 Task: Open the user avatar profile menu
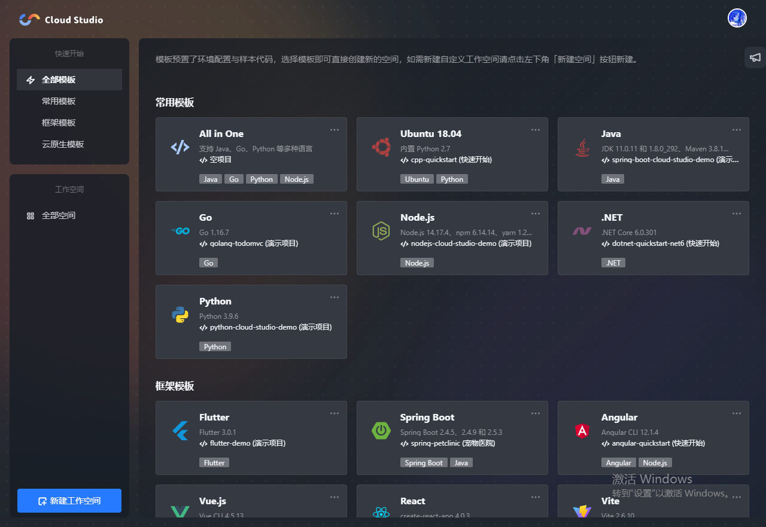coord(737,18)
